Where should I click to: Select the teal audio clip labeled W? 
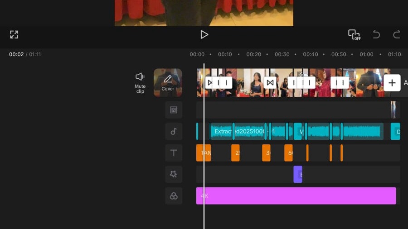pos(298,131)
